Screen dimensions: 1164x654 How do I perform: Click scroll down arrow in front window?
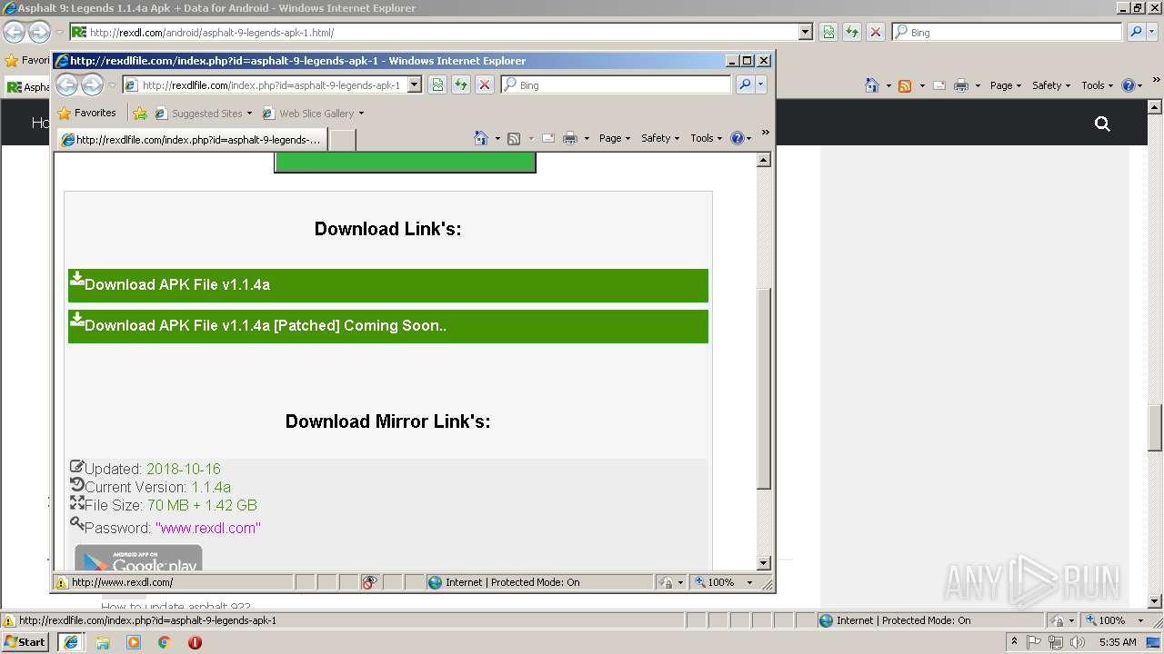(764, 563)
